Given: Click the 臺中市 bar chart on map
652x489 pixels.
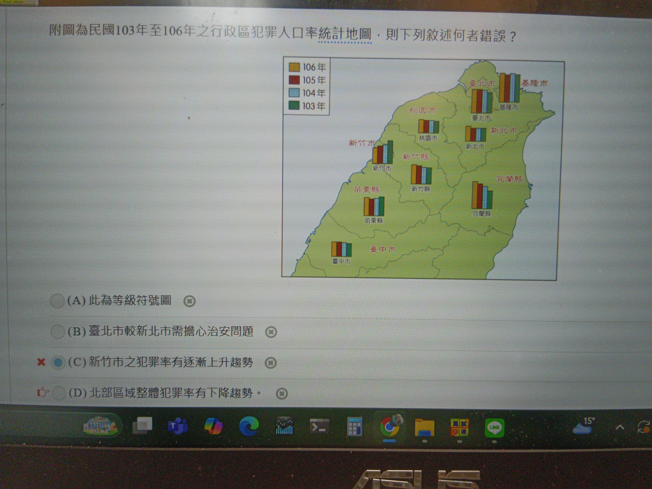Looking at the screenshot, I should (x=342, y=249).
